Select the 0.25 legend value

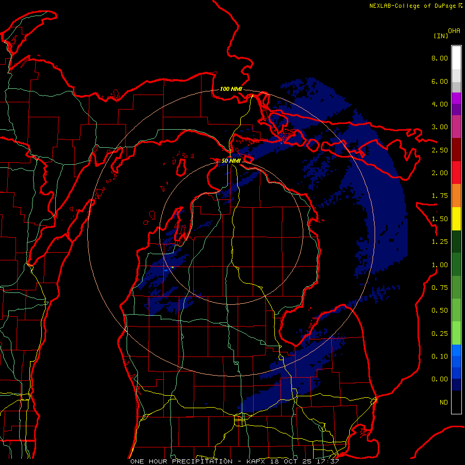tap(440, 334)
